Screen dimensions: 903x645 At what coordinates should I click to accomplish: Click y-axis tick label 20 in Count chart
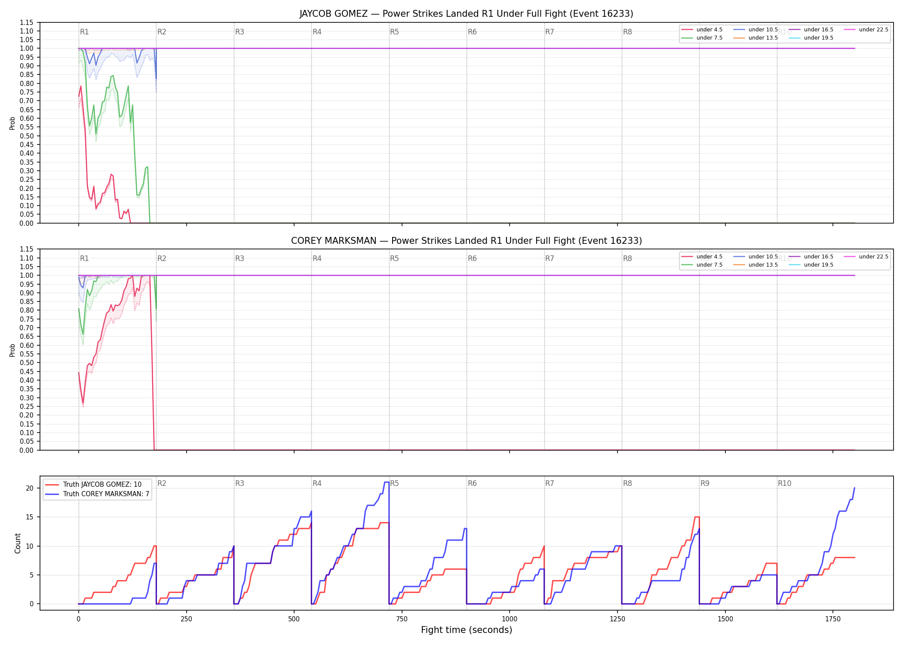[x=30, y=488]
